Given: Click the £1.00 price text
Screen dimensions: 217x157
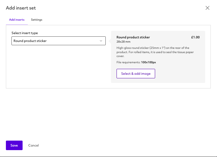Looking at the screenshot, I should (x=195, y=37).
